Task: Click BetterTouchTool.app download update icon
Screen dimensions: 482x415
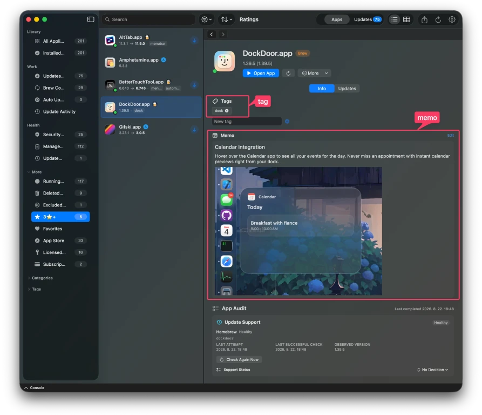Action: point(194,85)
